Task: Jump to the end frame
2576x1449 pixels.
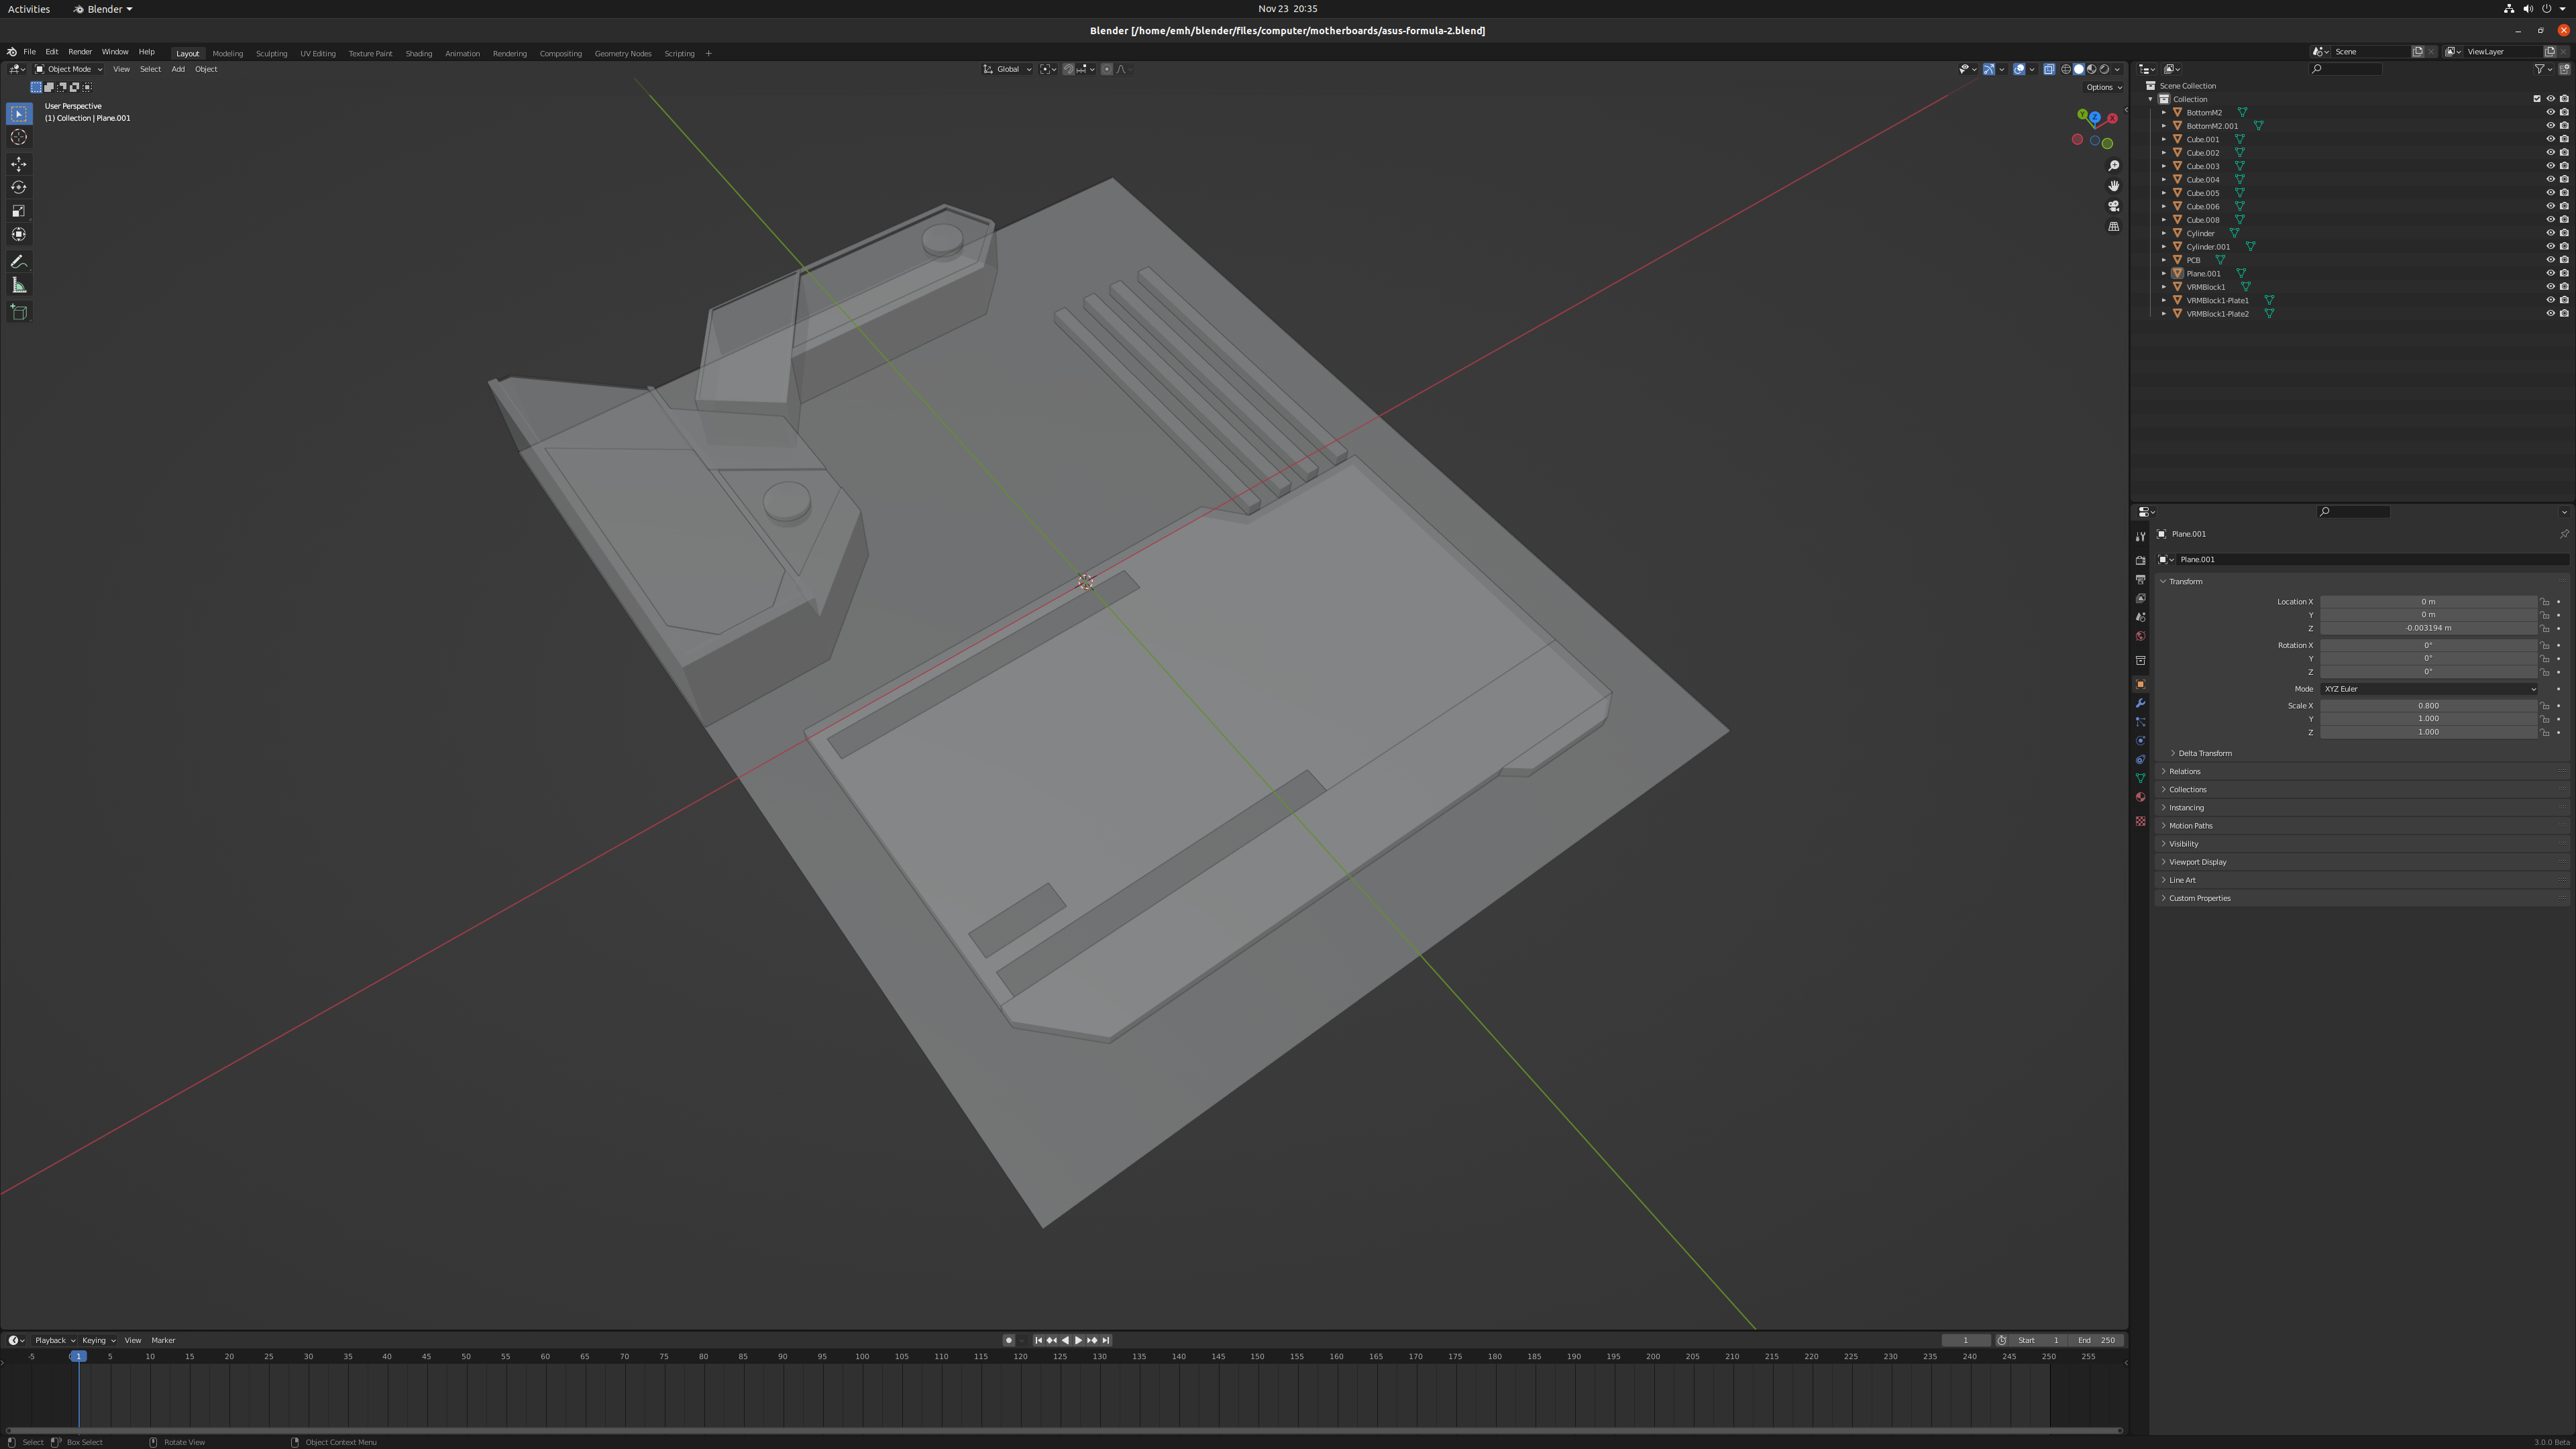Action: (1105, 1340)
